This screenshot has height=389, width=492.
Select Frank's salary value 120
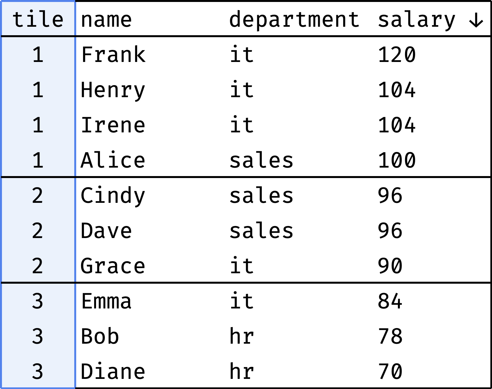pos(397,54)
